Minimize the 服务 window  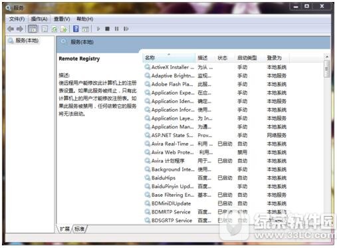(296, 7)
